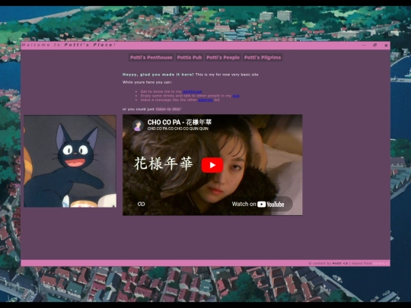Go to the Pottis Pub tab

tap(190, 57)
